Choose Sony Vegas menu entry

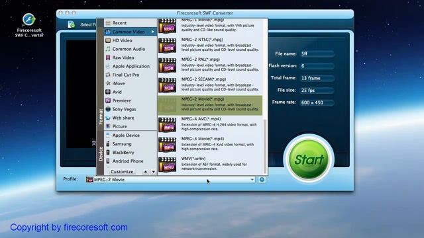coord(131,109)
